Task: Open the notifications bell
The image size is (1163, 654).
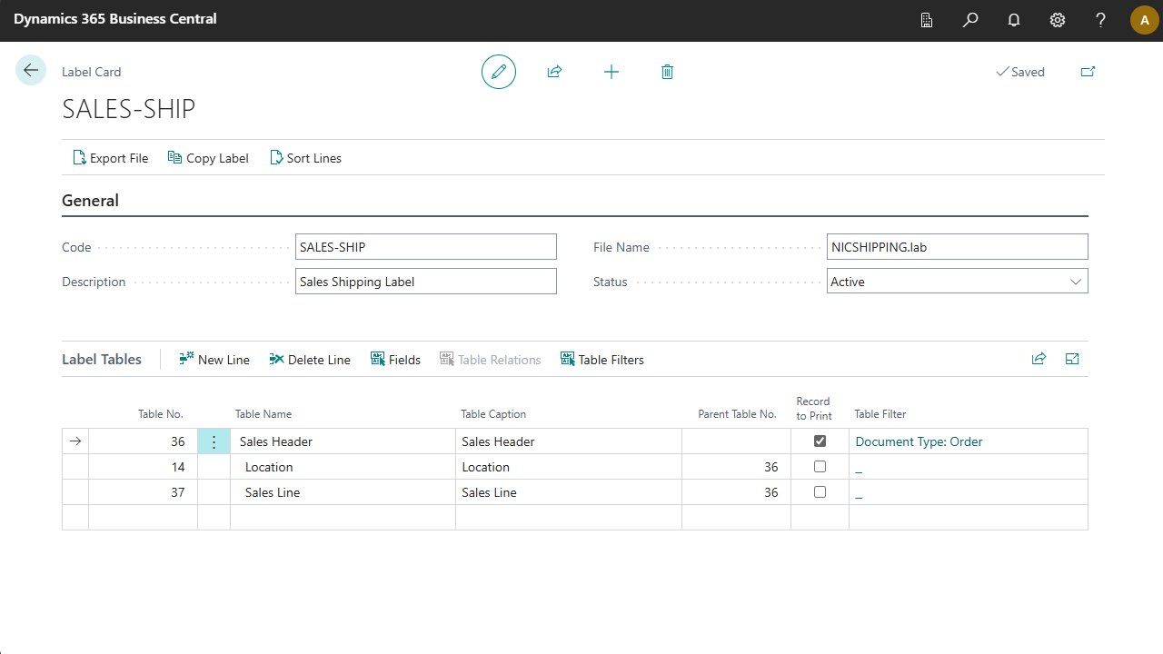Action: click(x=1014, y=20)
